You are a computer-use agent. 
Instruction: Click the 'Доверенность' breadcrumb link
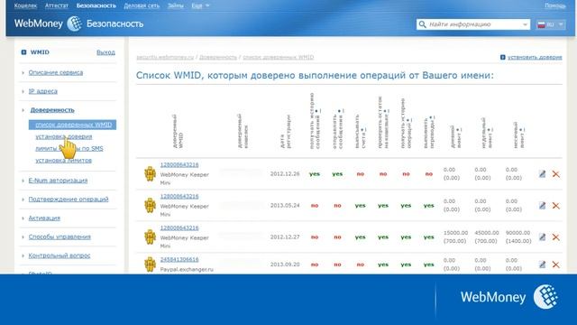coord(218,57)
